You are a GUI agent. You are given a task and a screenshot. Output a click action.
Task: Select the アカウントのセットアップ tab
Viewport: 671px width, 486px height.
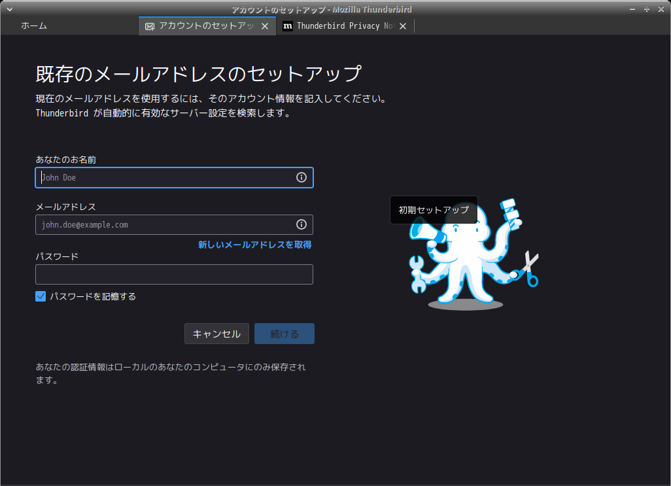(207, 26)
